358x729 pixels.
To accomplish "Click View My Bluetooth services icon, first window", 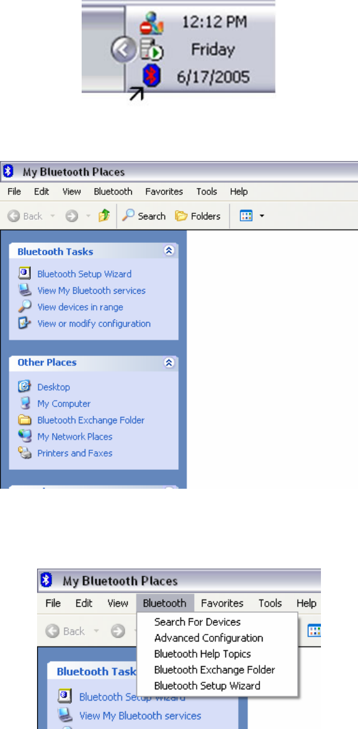I will pyautogui.click(x=24, y=290).
